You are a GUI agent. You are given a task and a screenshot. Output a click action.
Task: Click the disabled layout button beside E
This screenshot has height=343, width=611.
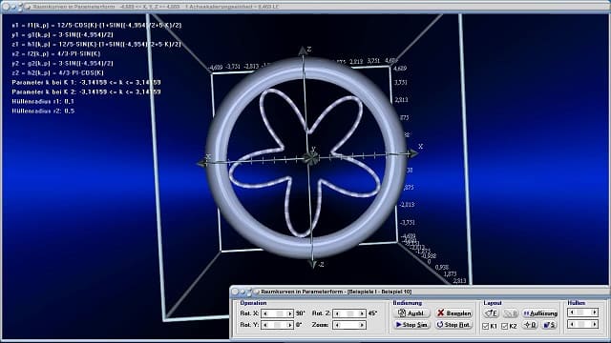coord(511,313)
